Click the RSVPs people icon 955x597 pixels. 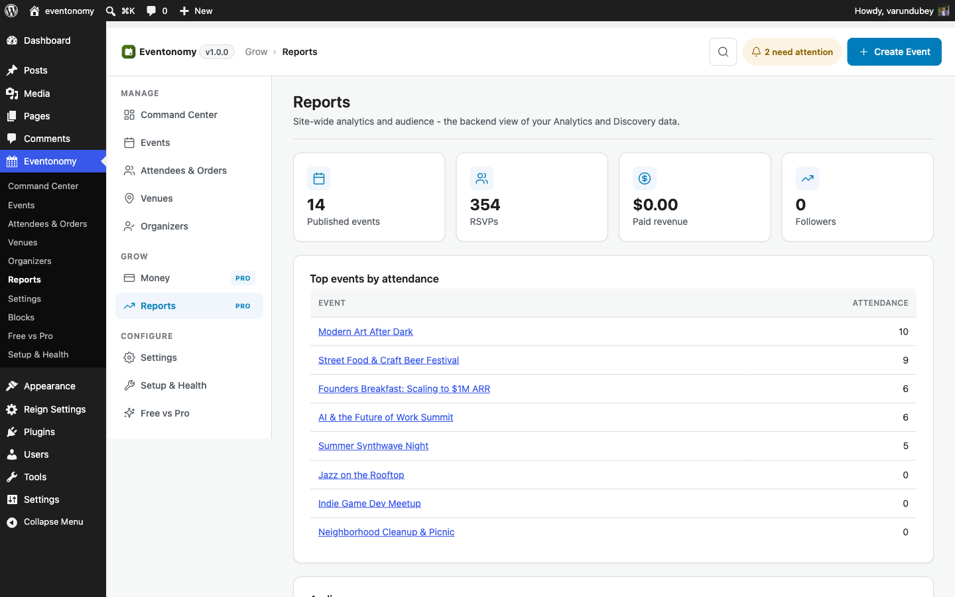coord(482,178)
